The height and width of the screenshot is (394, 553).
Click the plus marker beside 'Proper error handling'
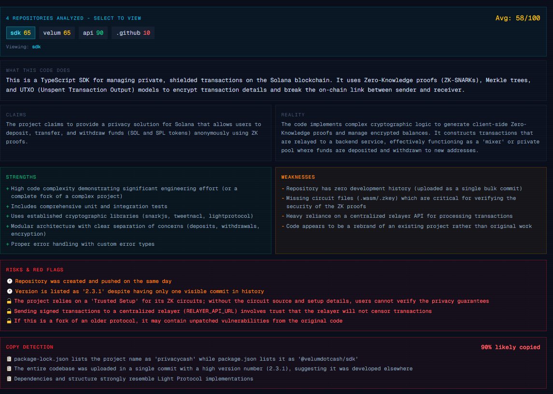point(7,244)
